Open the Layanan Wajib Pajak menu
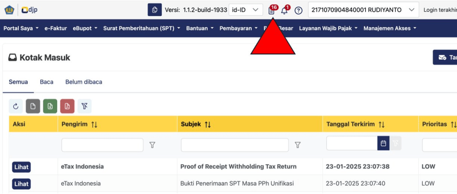 pos(328,28)
